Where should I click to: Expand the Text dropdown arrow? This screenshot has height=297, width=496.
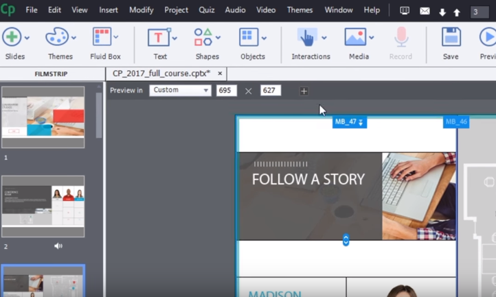[174, 38]
